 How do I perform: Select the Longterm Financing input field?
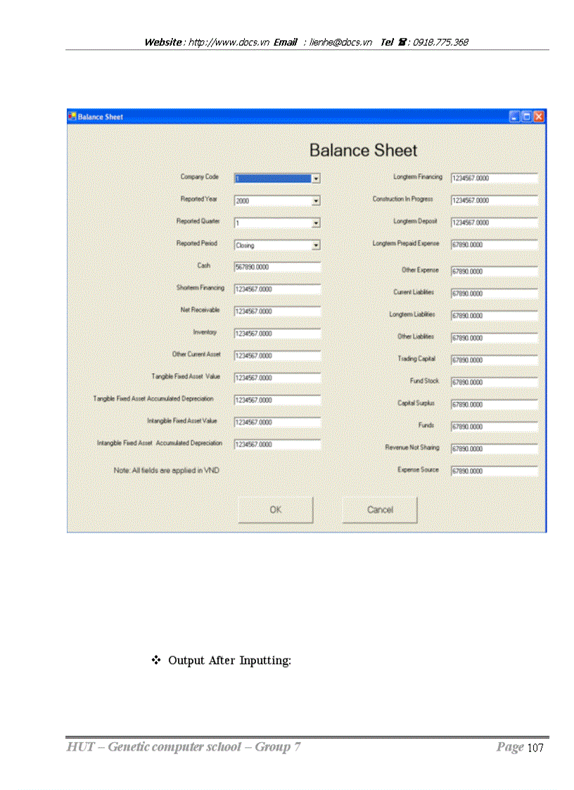(x=493, y=179)
